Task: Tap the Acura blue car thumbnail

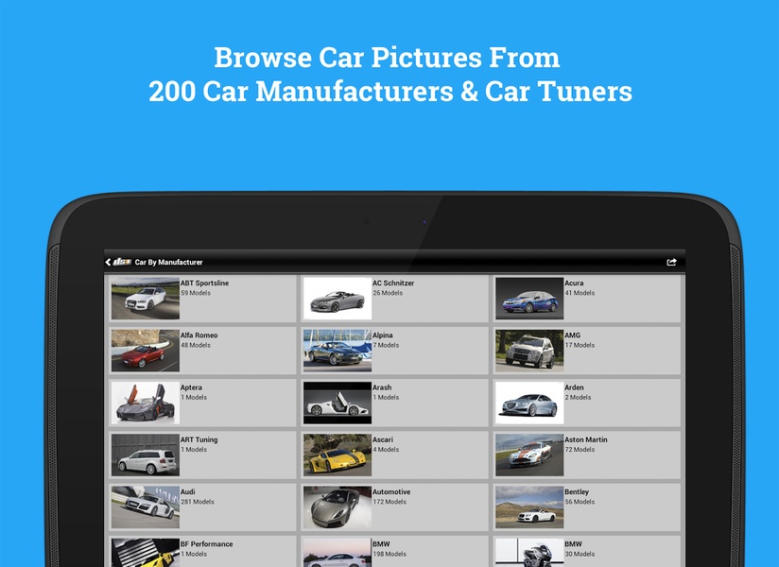Action: (x=529, y=299)
